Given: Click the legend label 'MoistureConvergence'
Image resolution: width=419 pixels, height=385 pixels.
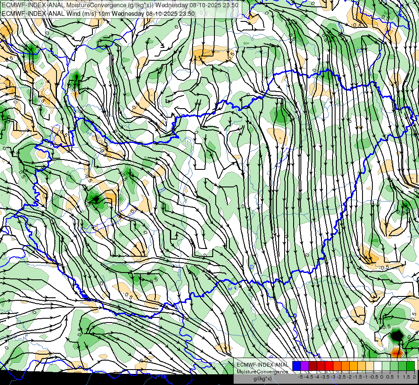Looking at the screenshot, I should coord(262,372).
